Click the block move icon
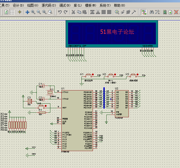 (98, 12)
